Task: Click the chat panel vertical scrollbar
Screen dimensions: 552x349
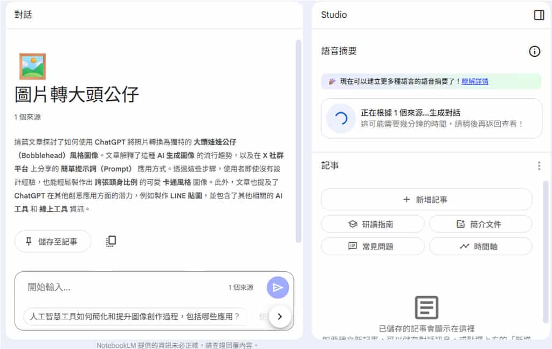Action: pos(299,141)
